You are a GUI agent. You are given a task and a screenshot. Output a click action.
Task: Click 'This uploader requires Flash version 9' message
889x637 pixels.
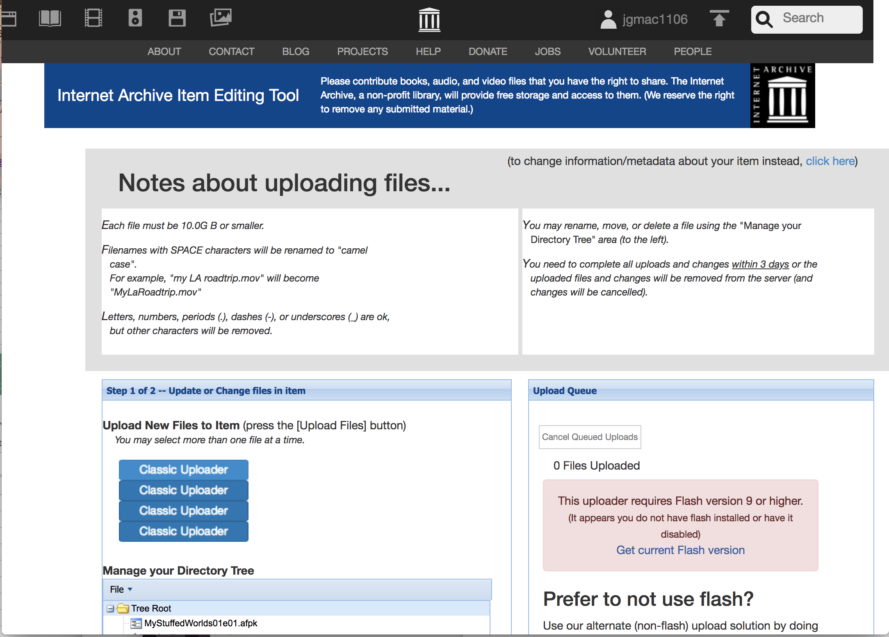[x=680, y=501]
